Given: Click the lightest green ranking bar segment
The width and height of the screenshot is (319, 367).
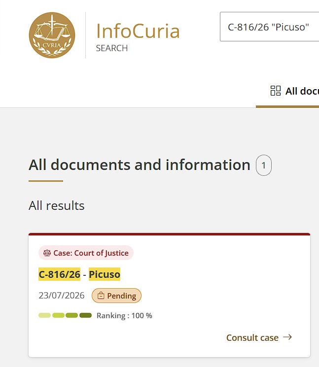Looking at the screenshot, I should point(44,315).
